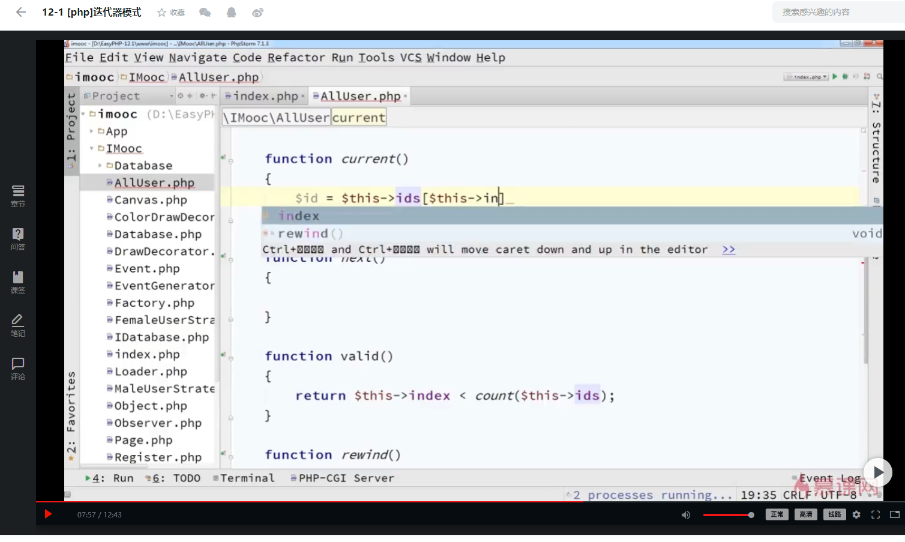Share the lesson to QQ
The height and width of the screenshot is (542, 905).
coord(231,12)
